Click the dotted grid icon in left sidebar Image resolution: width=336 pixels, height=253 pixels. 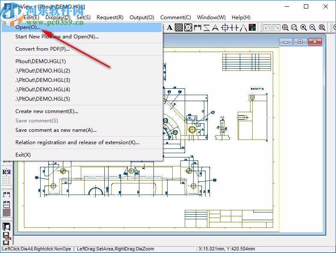coord(6,181)
